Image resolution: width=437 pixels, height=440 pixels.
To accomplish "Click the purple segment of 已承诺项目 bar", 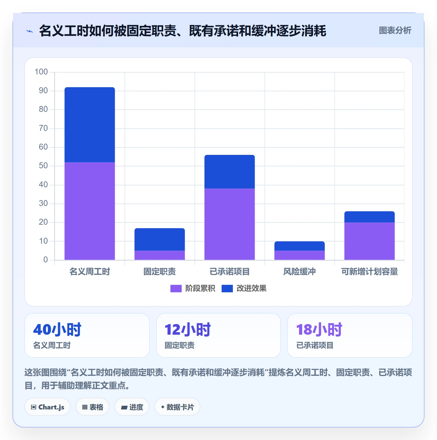I will (229, 224).
